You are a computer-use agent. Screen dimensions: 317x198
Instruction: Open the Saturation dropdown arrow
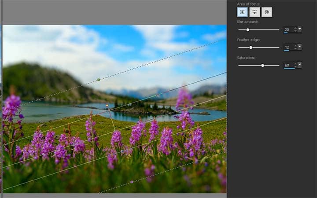click(x=300, y=65)
